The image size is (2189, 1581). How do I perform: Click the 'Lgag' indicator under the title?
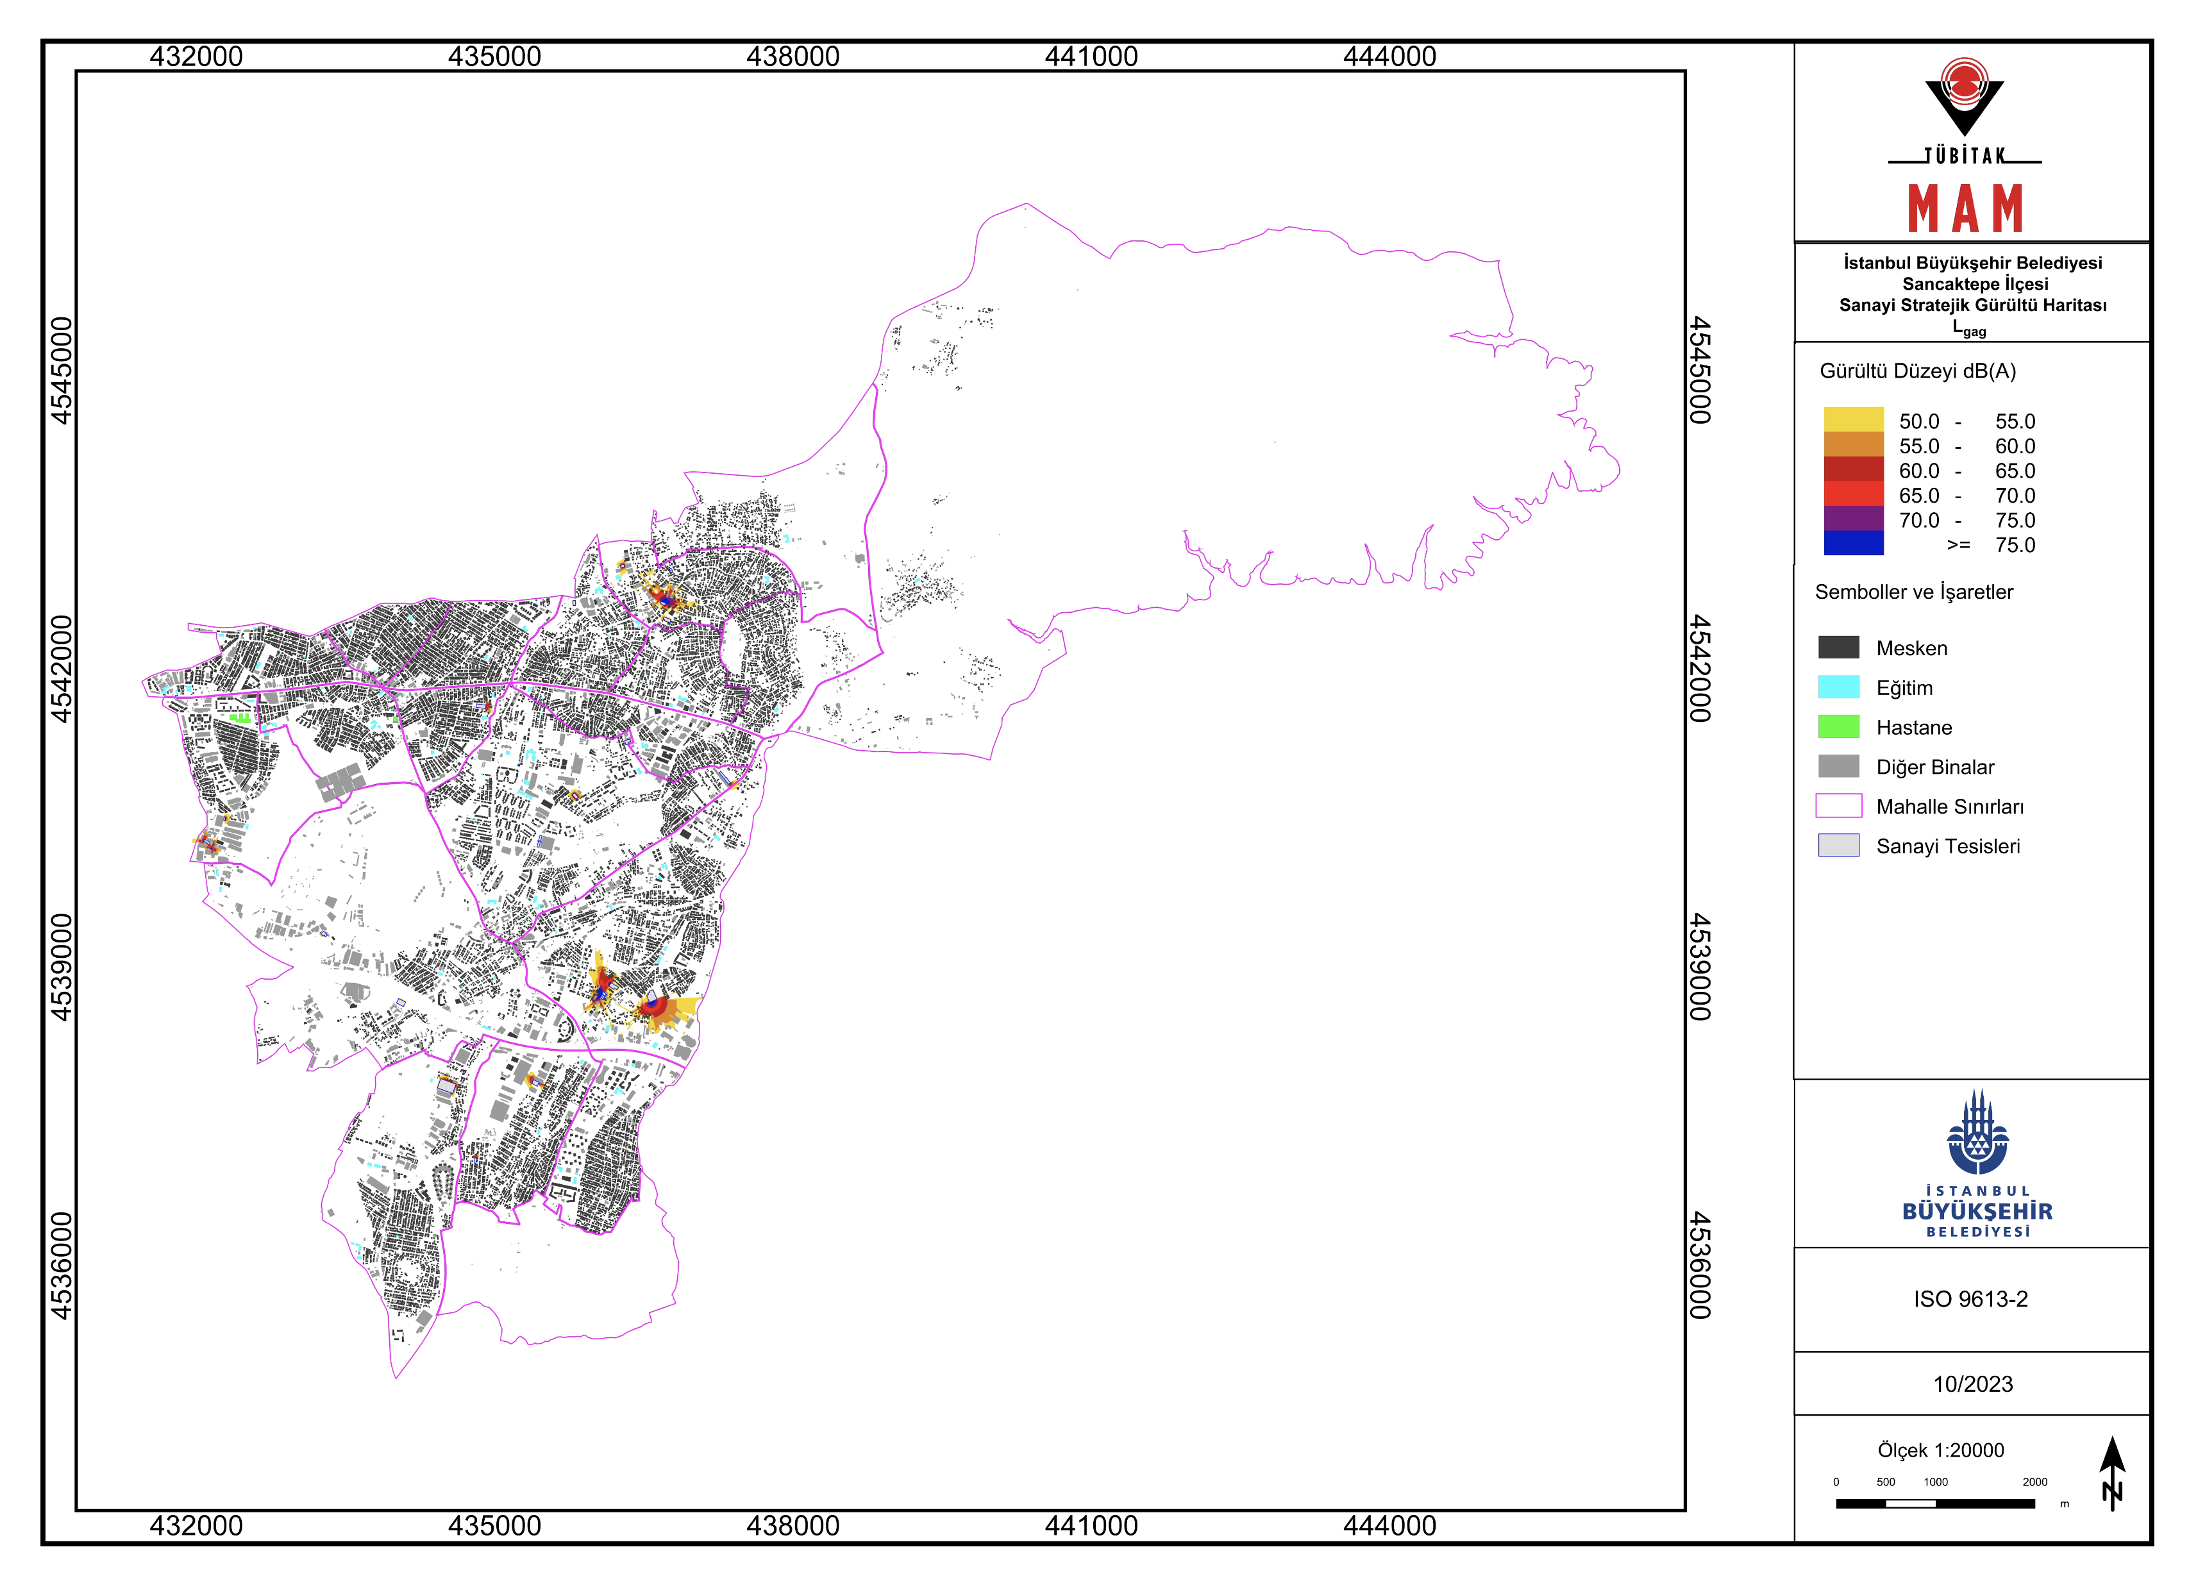point(1969,328)
